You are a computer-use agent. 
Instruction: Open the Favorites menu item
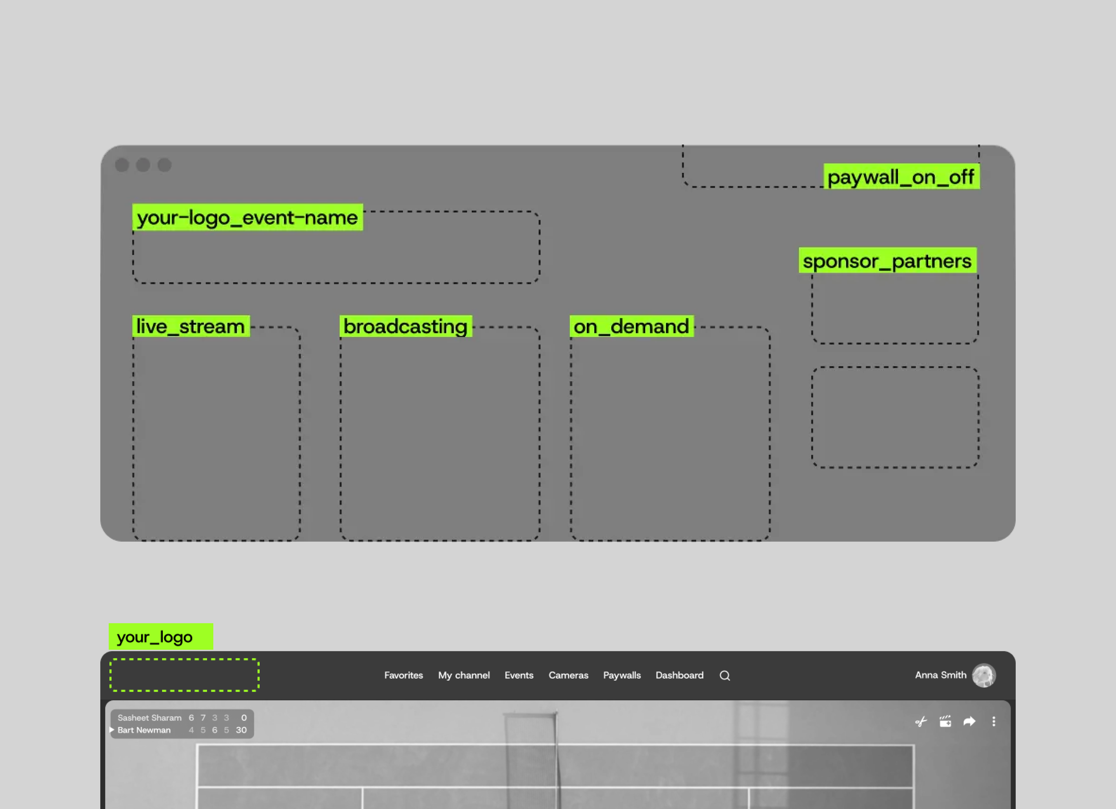point(403,676)
